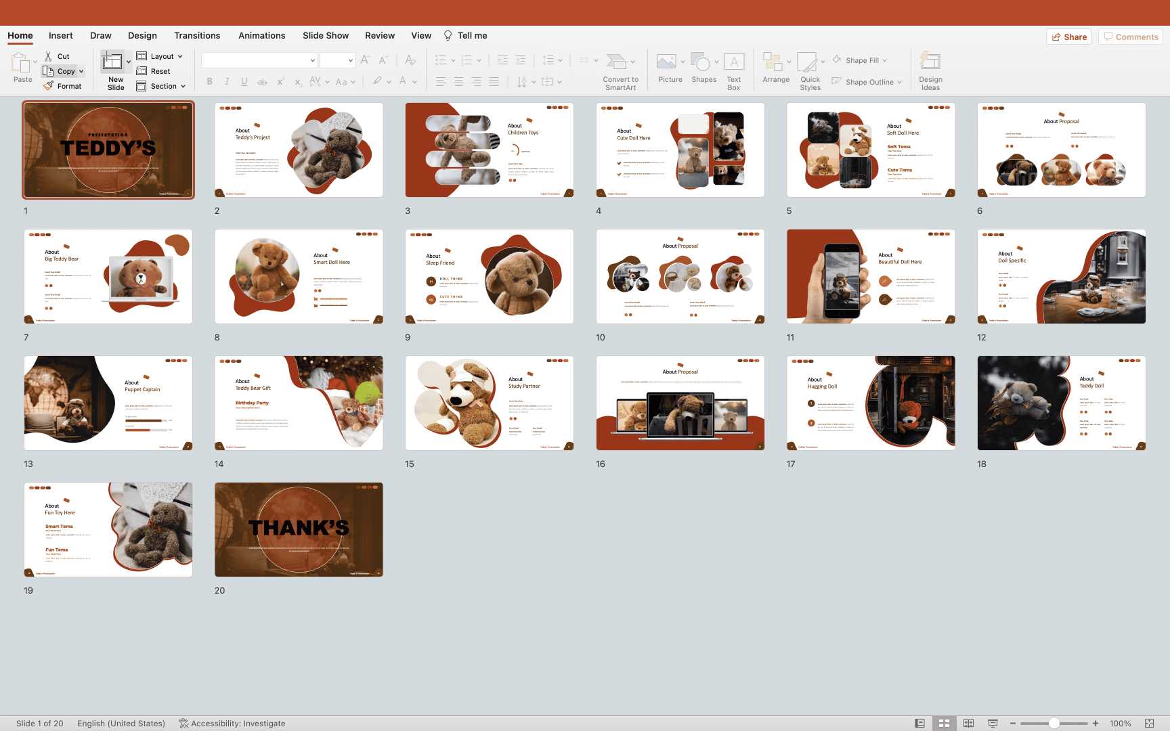
Task: Switch to the Animations tab
Action: (x=261, y=35)
